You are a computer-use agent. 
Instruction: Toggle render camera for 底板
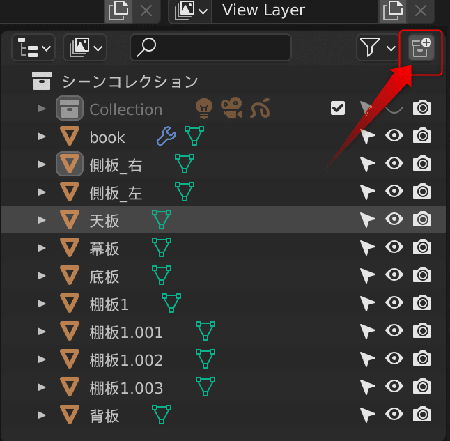[422, 274]
